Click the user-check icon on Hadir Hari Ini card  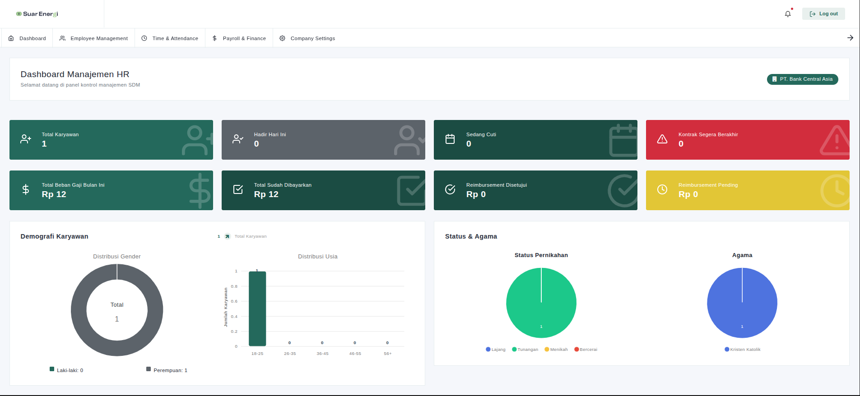(238, 139)
